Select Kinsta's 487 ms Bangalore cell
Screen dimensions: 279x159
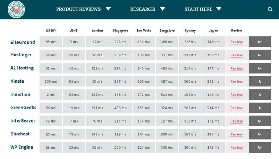[167, 81]
